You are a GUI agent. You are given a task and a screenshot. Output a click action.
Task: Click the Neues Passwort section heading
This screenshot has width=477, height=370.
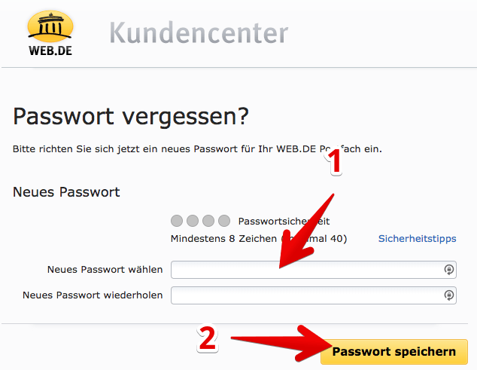click(x=66, y=192)
